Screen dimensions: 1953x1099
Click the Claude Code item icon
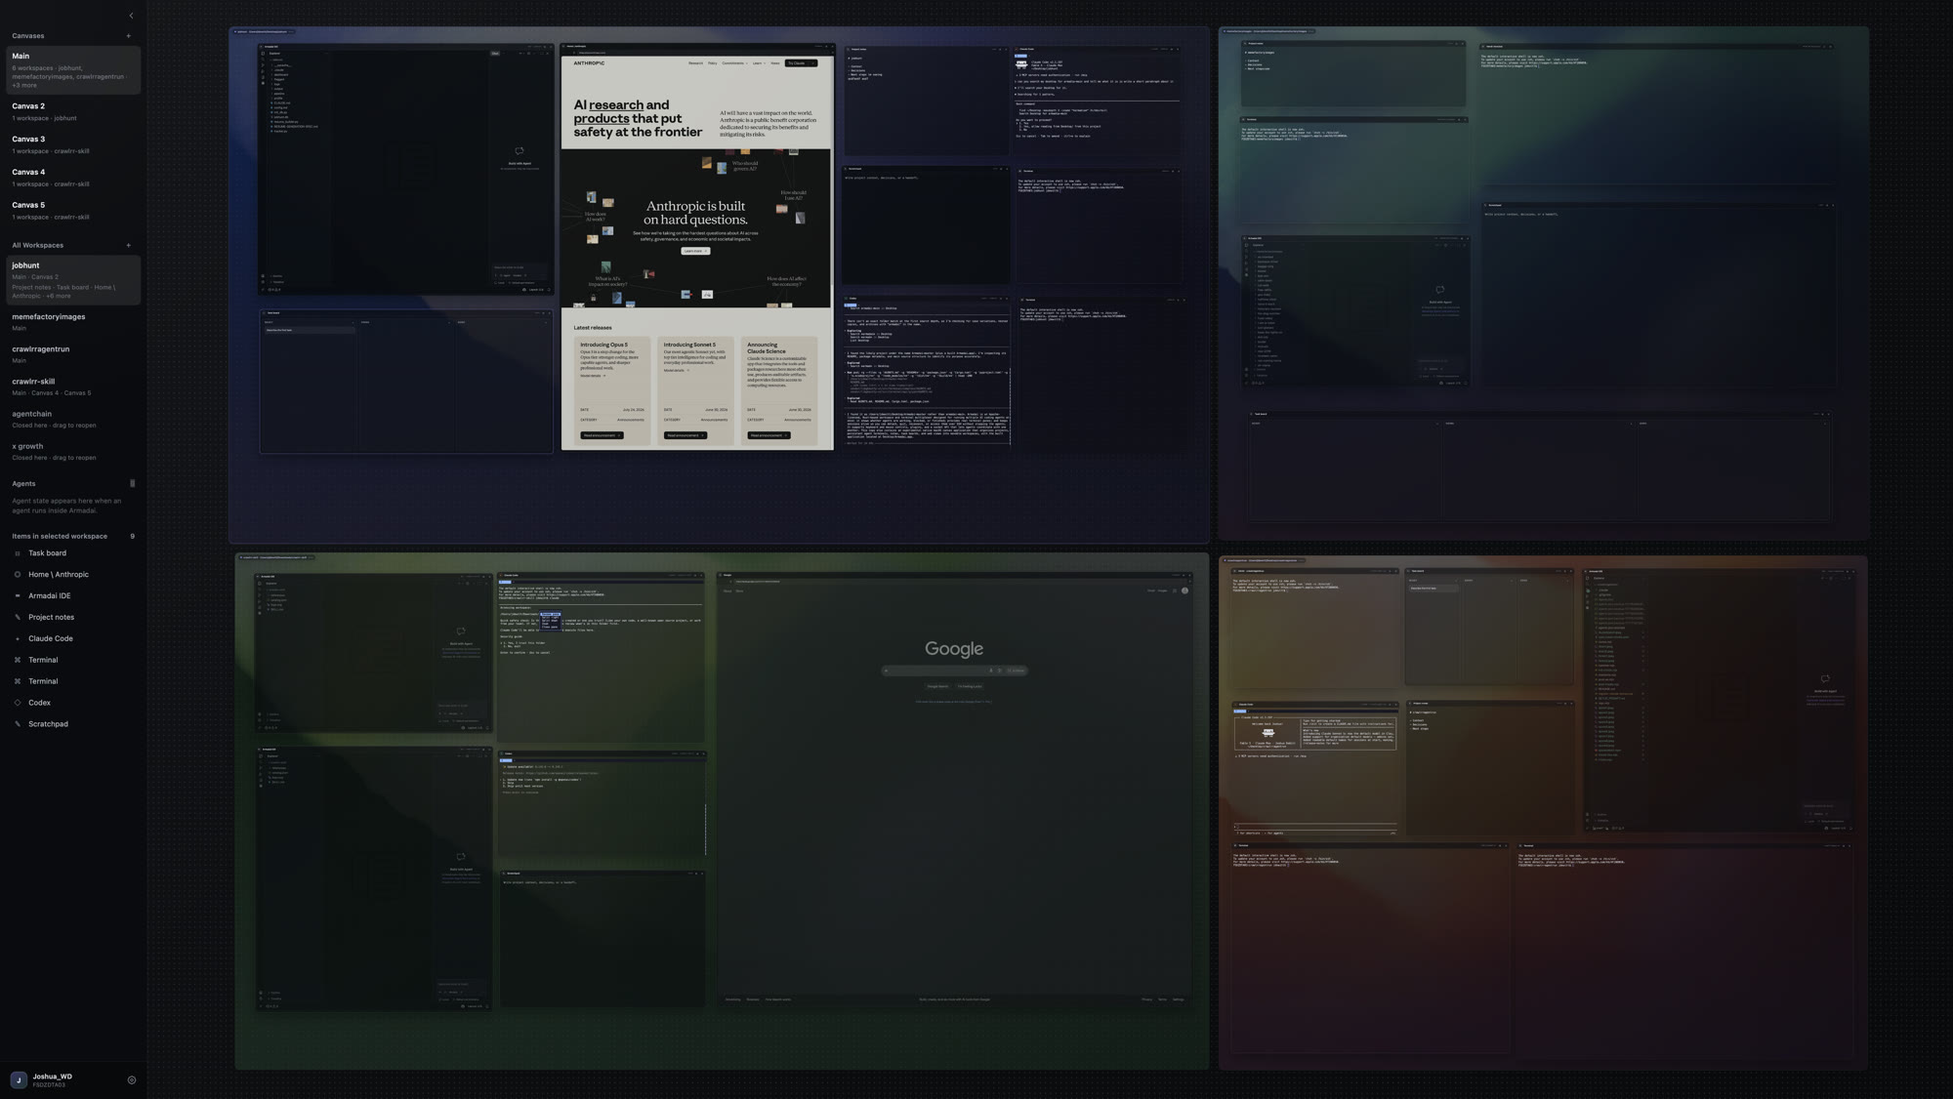click(x=18, y=639)
